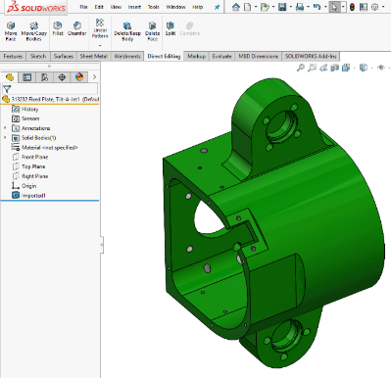The width and height of the screenshot is (391, 378).
Task: Click the FeatureManager filter input field
Action: tap(55, 88)
